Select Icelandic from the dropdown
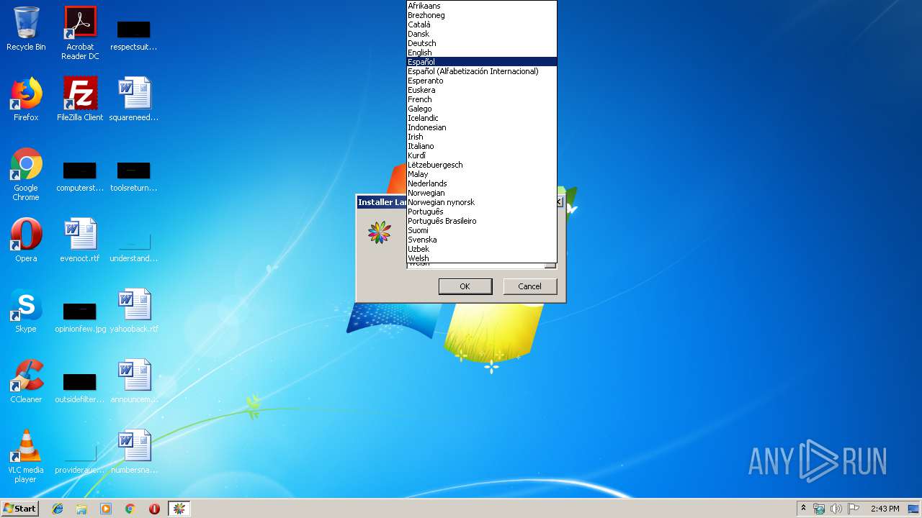This screenshot has width=922, height=518. coord(482,118)
